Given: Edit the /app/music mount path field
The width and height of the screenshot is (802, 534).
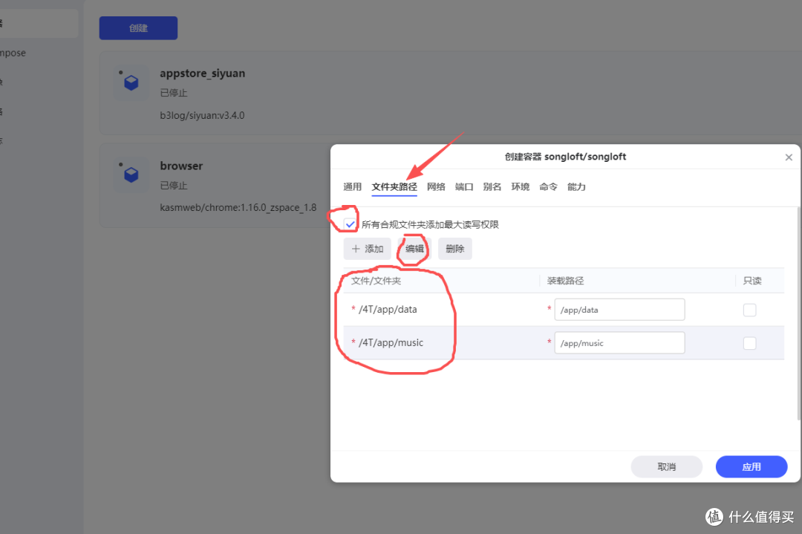Looking at the screenshot, I should [x=619, y=343].
